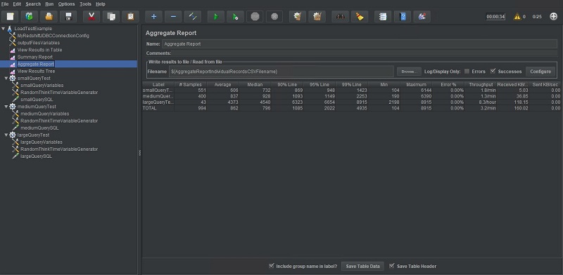Click the remote engine globe icon
This screenshot has height=275, width=563.
[x=554, y=16]
